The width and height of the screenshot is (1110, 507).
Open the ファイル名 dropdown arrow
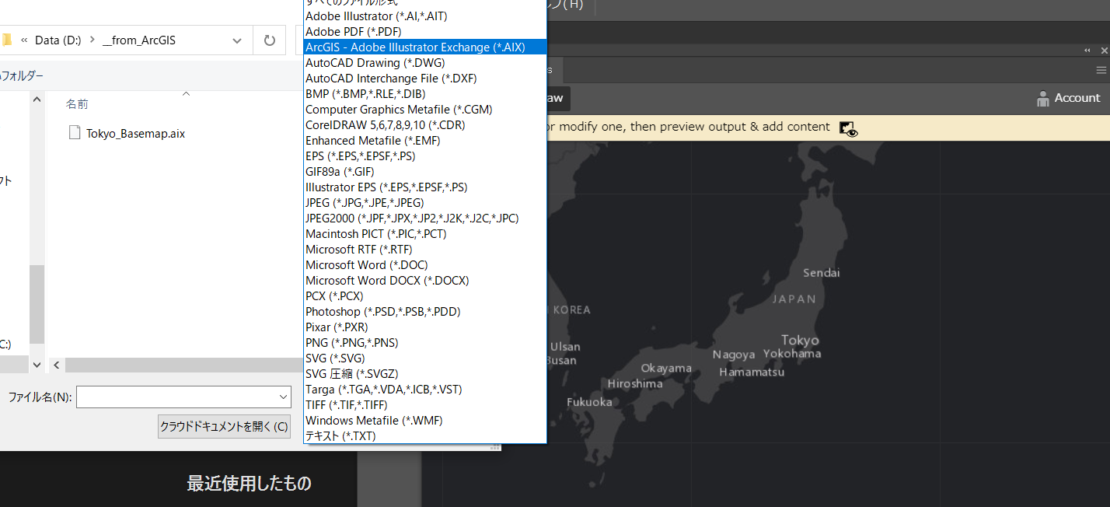(x=283, y=397)
